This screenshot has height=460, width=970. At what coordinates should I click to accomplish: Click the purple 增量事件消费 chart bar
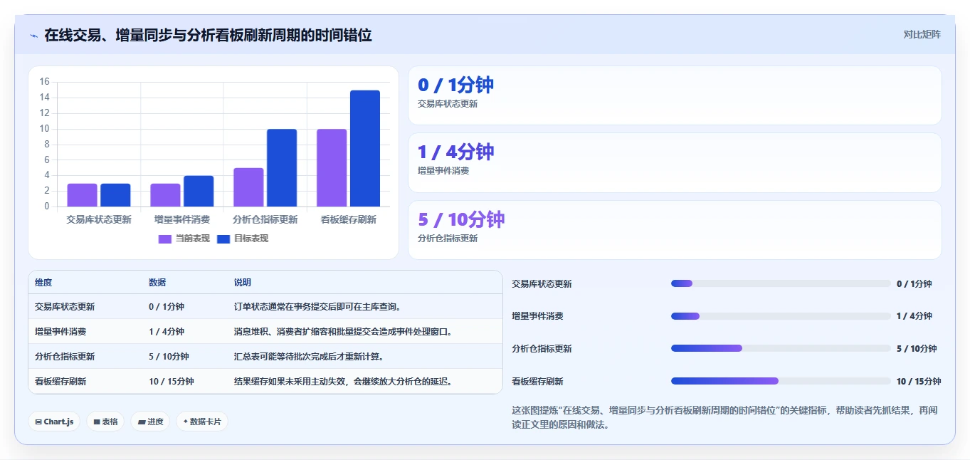pos(165,195)
